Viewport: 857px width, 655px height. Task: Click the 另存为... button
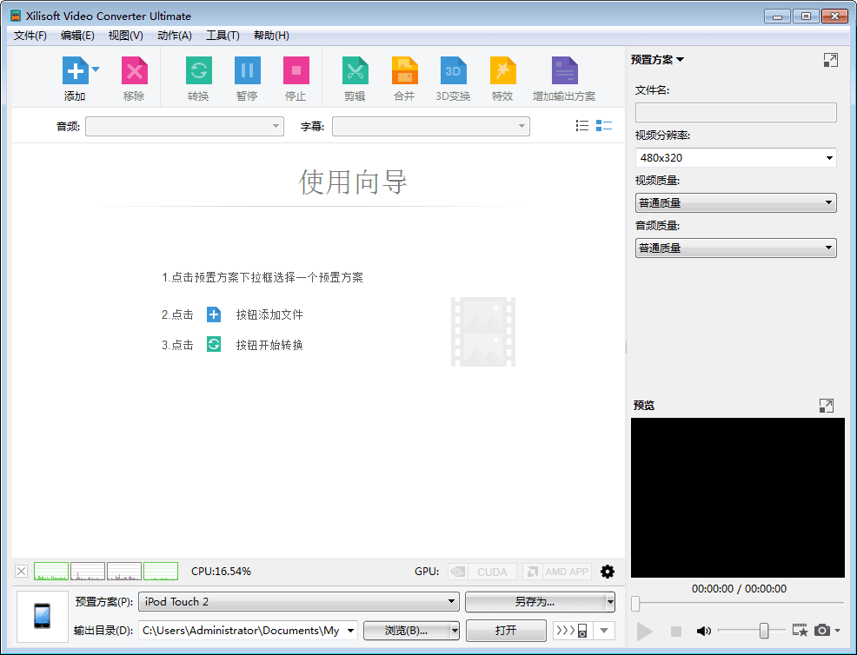[x=535, y=601]
